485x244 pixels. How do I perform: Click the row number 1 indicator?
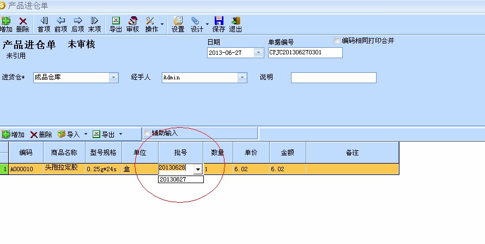[4, 169]
